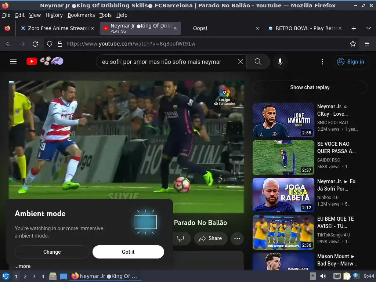
Task: Open a new browser tab
Action: pos(354,28)
